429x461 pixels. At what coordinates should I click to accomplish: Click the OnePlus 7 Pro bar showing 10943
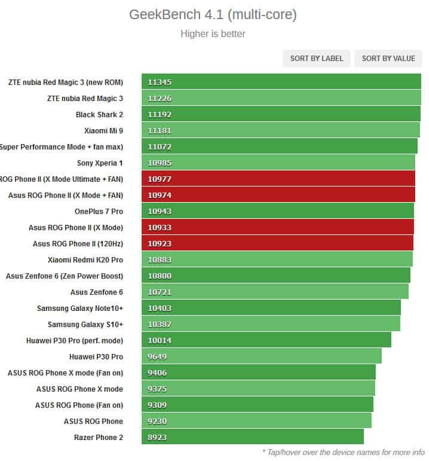point(277,211)
